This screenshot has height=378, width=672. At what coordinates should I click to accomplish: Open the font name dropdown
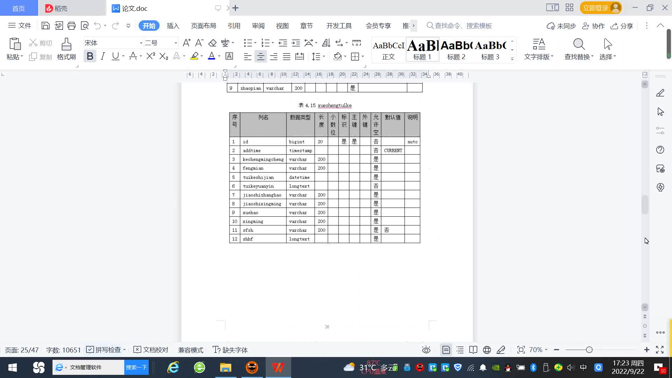coord(141,43)
